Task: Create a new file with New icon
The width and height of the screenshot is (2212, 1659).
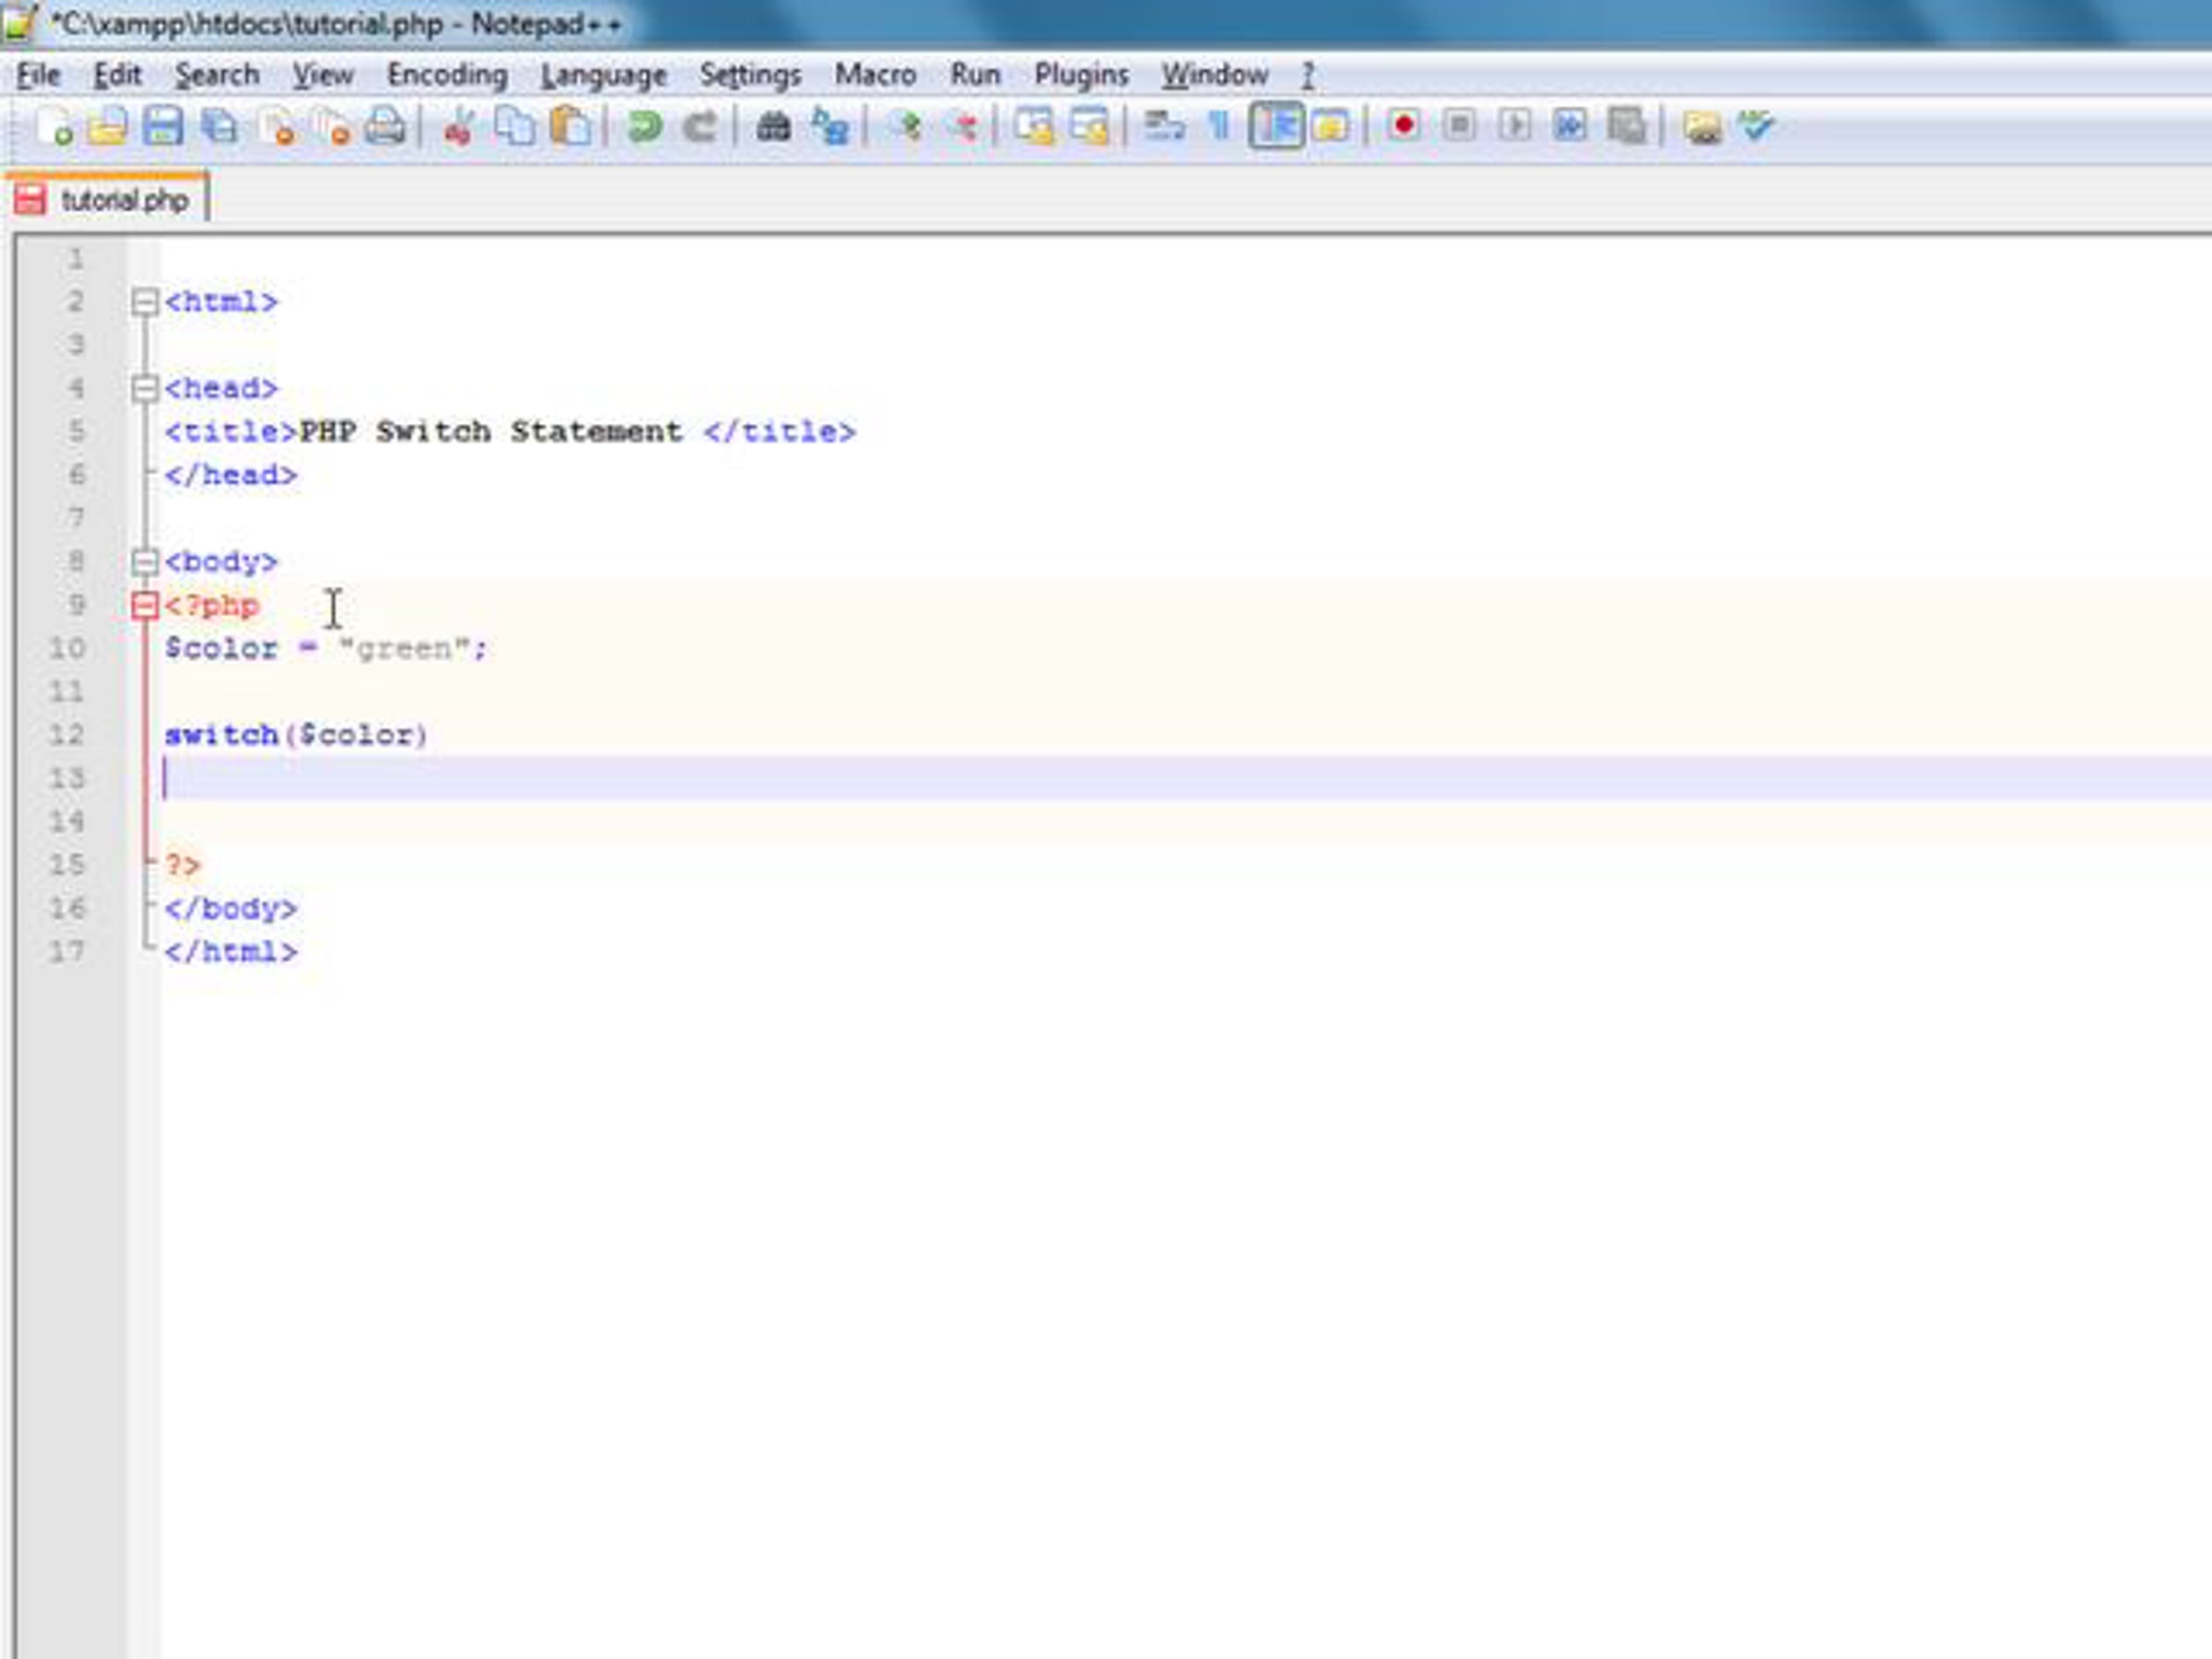Action: pos(53,127)
